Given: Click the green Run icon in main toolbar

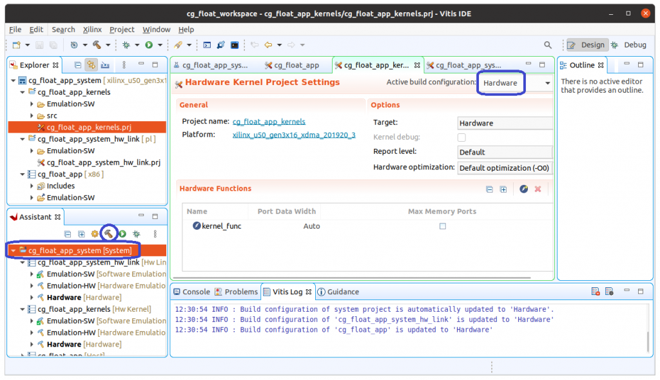Looking at the screenshot, I should click(149, 44).
